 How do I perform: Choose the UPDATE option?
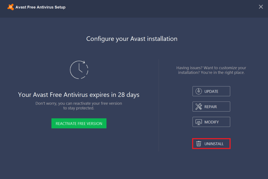[x=211, y=91]
